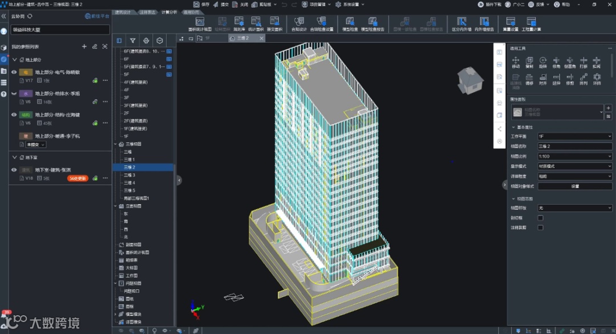Select the 旋转 rotate tool
616x334 pixels.
542,62
